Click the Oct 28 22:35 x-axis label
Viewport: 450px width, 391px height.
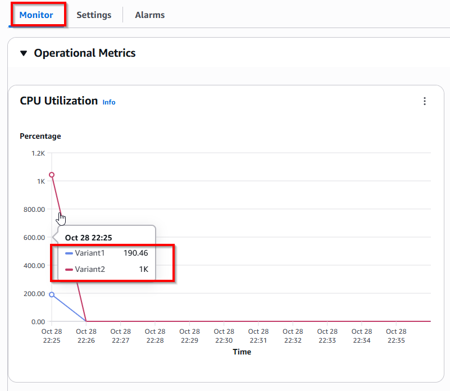(x=396, y=336)
